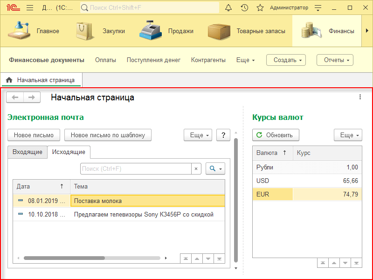Click the Новое письмо button

click(x=34, y=135)
